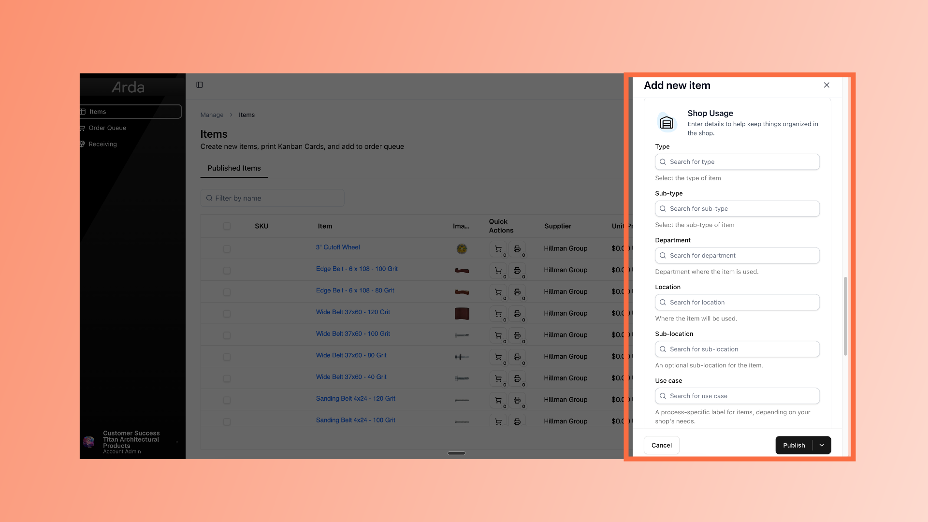The height and width of the screenshot is (522, 928).
Task: Open the Sub-location search dropdown
Action: [737, 349]
